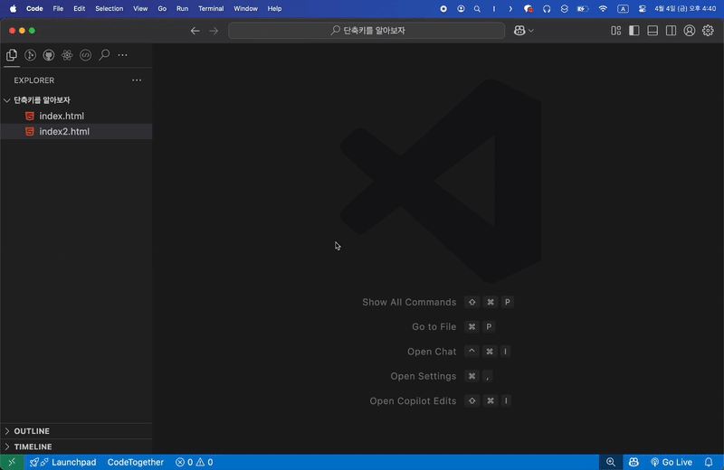Click Launchpad in the status bar
Image resolution: width=724 pixels, height=470 pixels.
(x=62, y=462)
